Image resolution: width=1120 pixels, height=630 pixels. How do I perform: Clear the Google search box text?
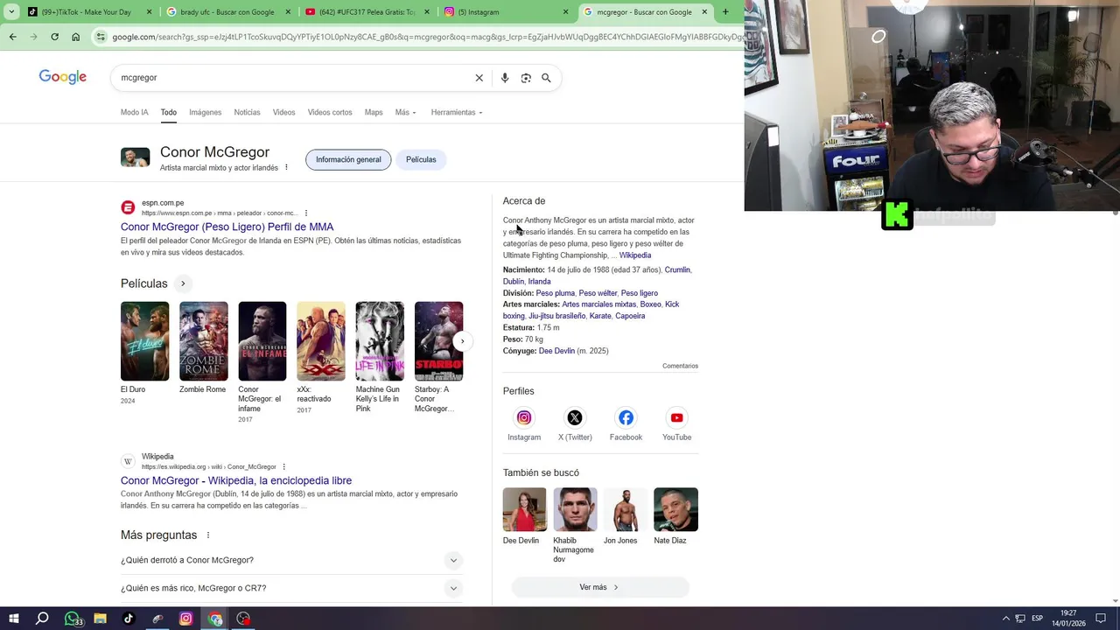pyautogui.click(x=479, y=78)
